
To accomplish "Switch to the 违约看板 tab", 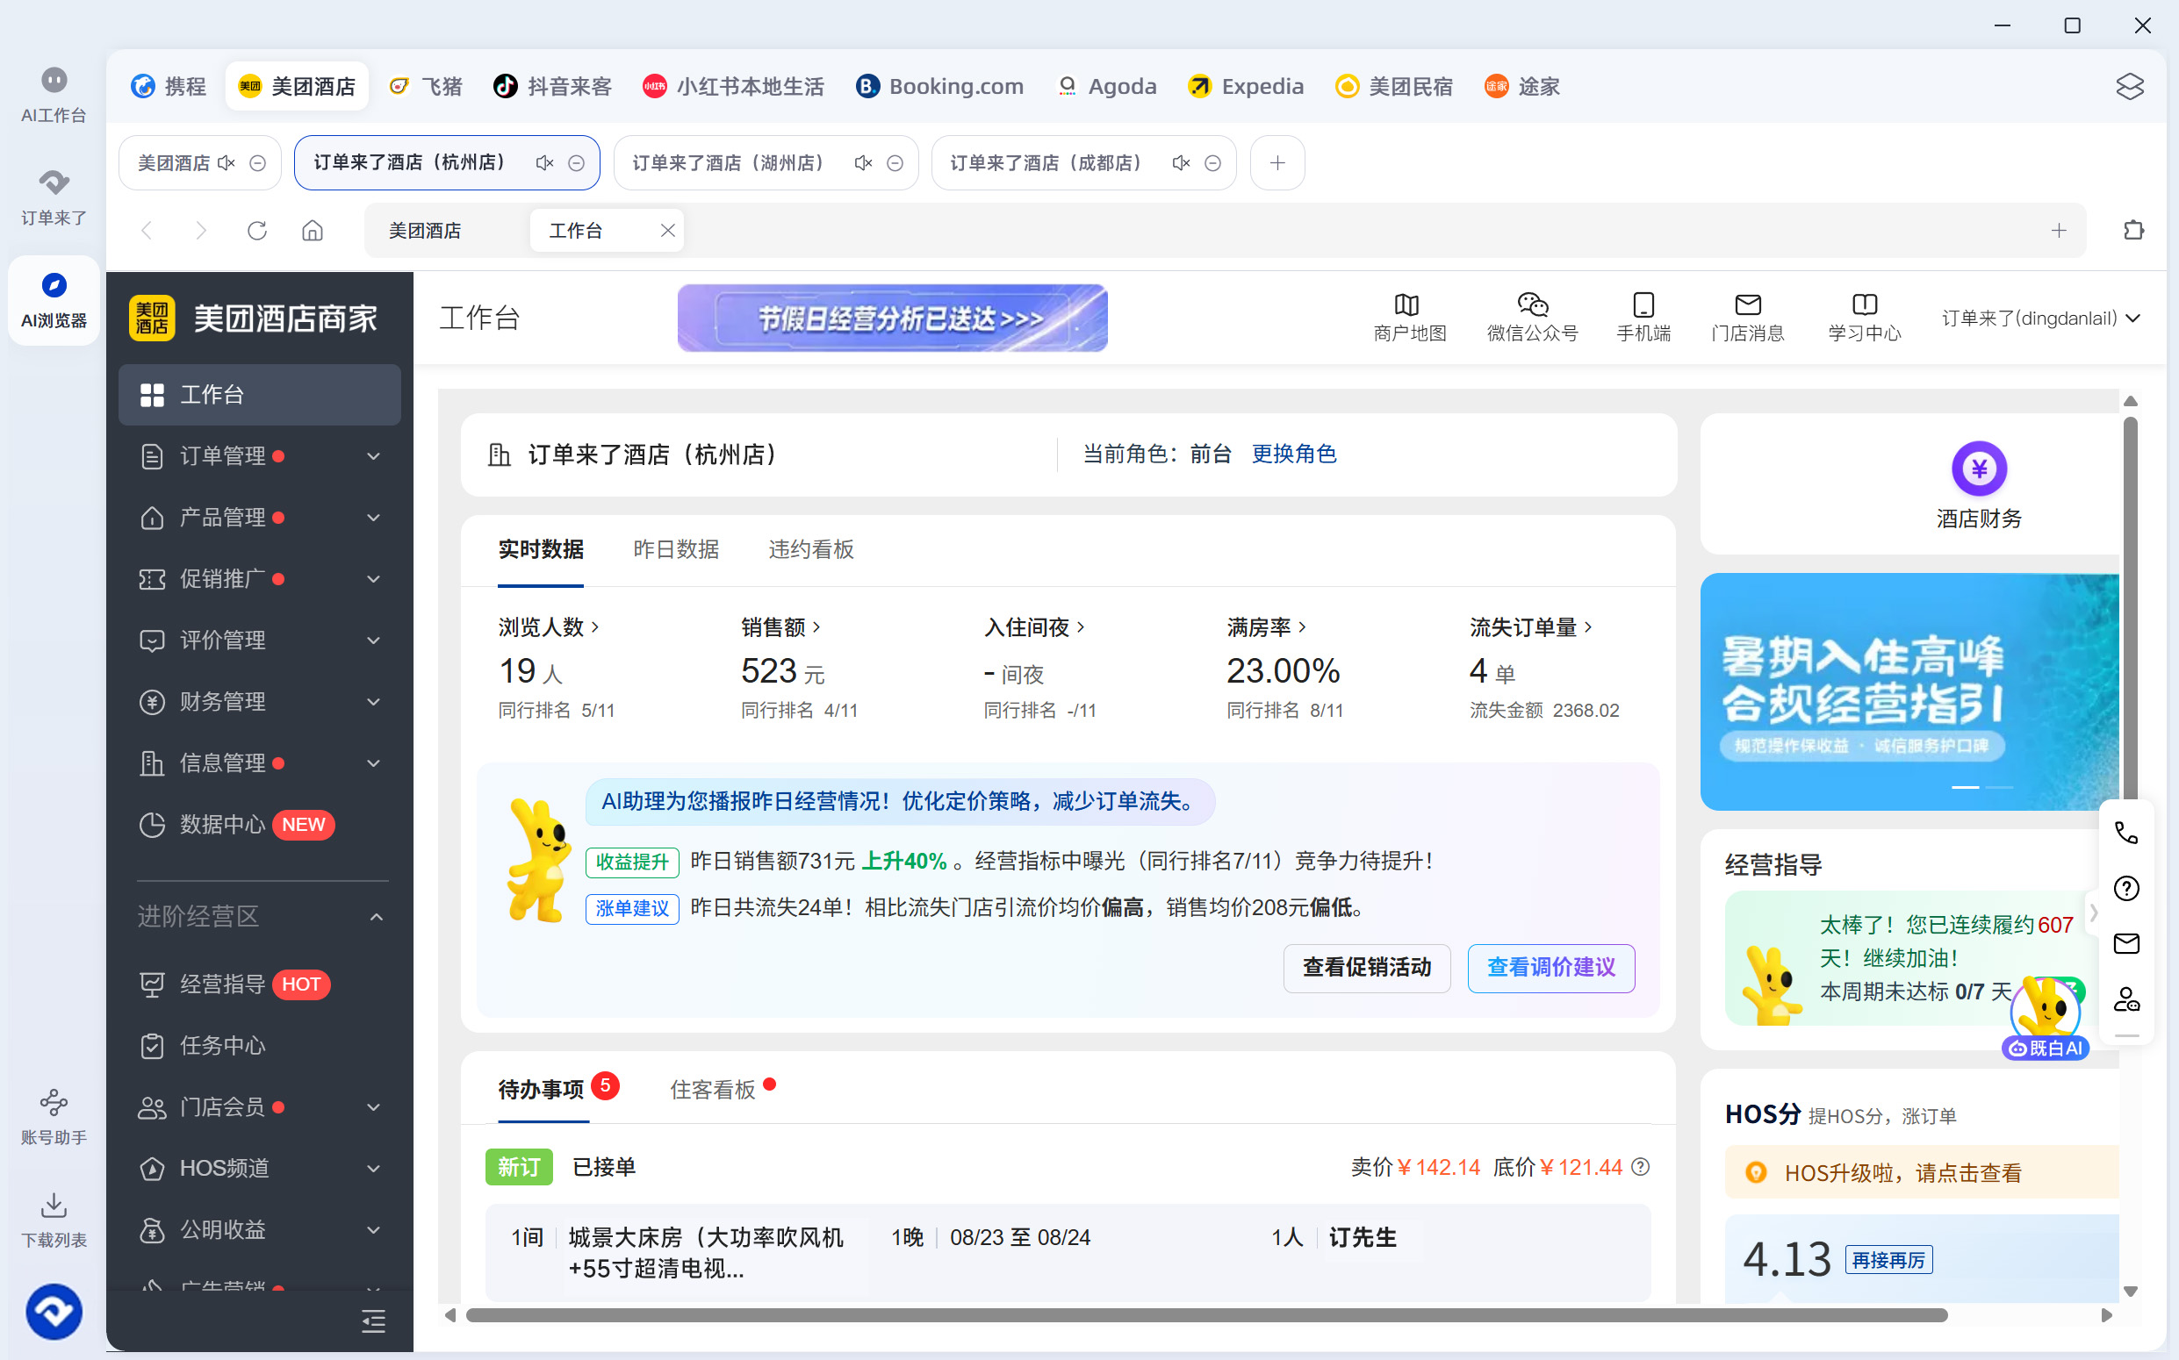I will tap(811, 549).
